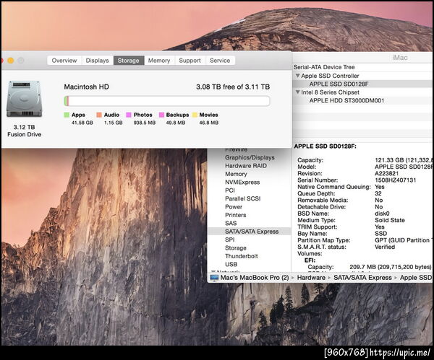This screenshot has height=360, width=434.
Task: Select Parallel SCSI in the sidebar
Action: coord(243,198)
